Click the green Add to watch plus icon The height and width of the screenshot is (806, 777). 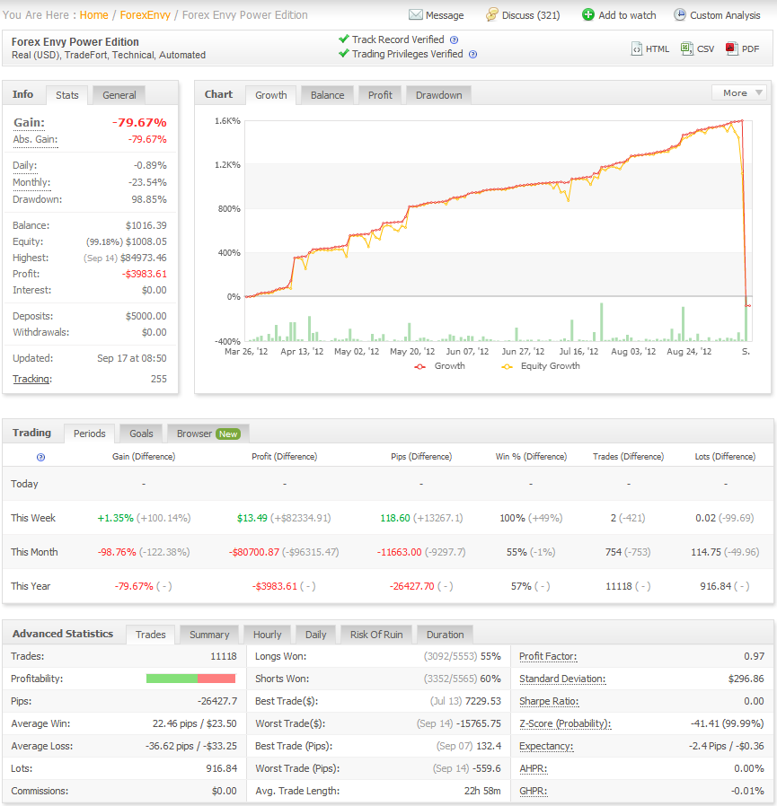tap(587, 14)
